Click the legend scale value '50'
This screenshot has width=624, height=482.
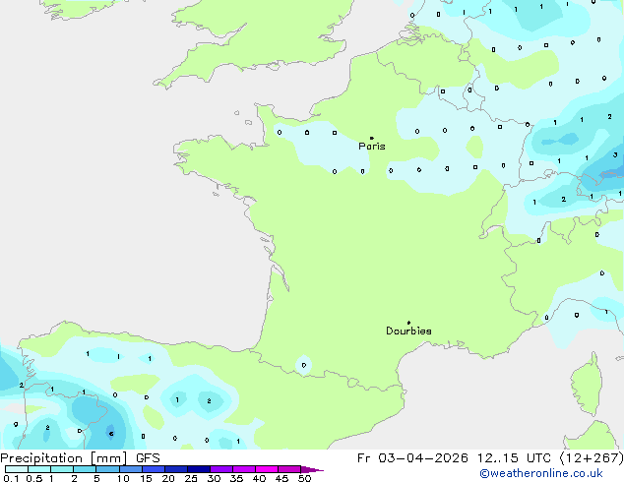tap(304, 478)
